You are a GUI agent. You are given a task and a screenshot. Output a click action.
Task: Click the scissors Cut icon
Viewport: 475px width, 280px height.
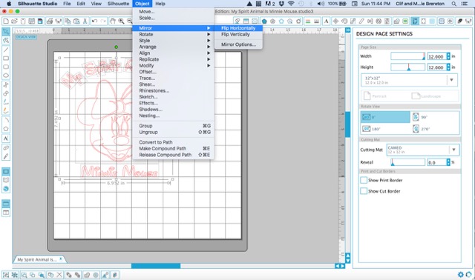pyautogui.click(x=85, y=21)
